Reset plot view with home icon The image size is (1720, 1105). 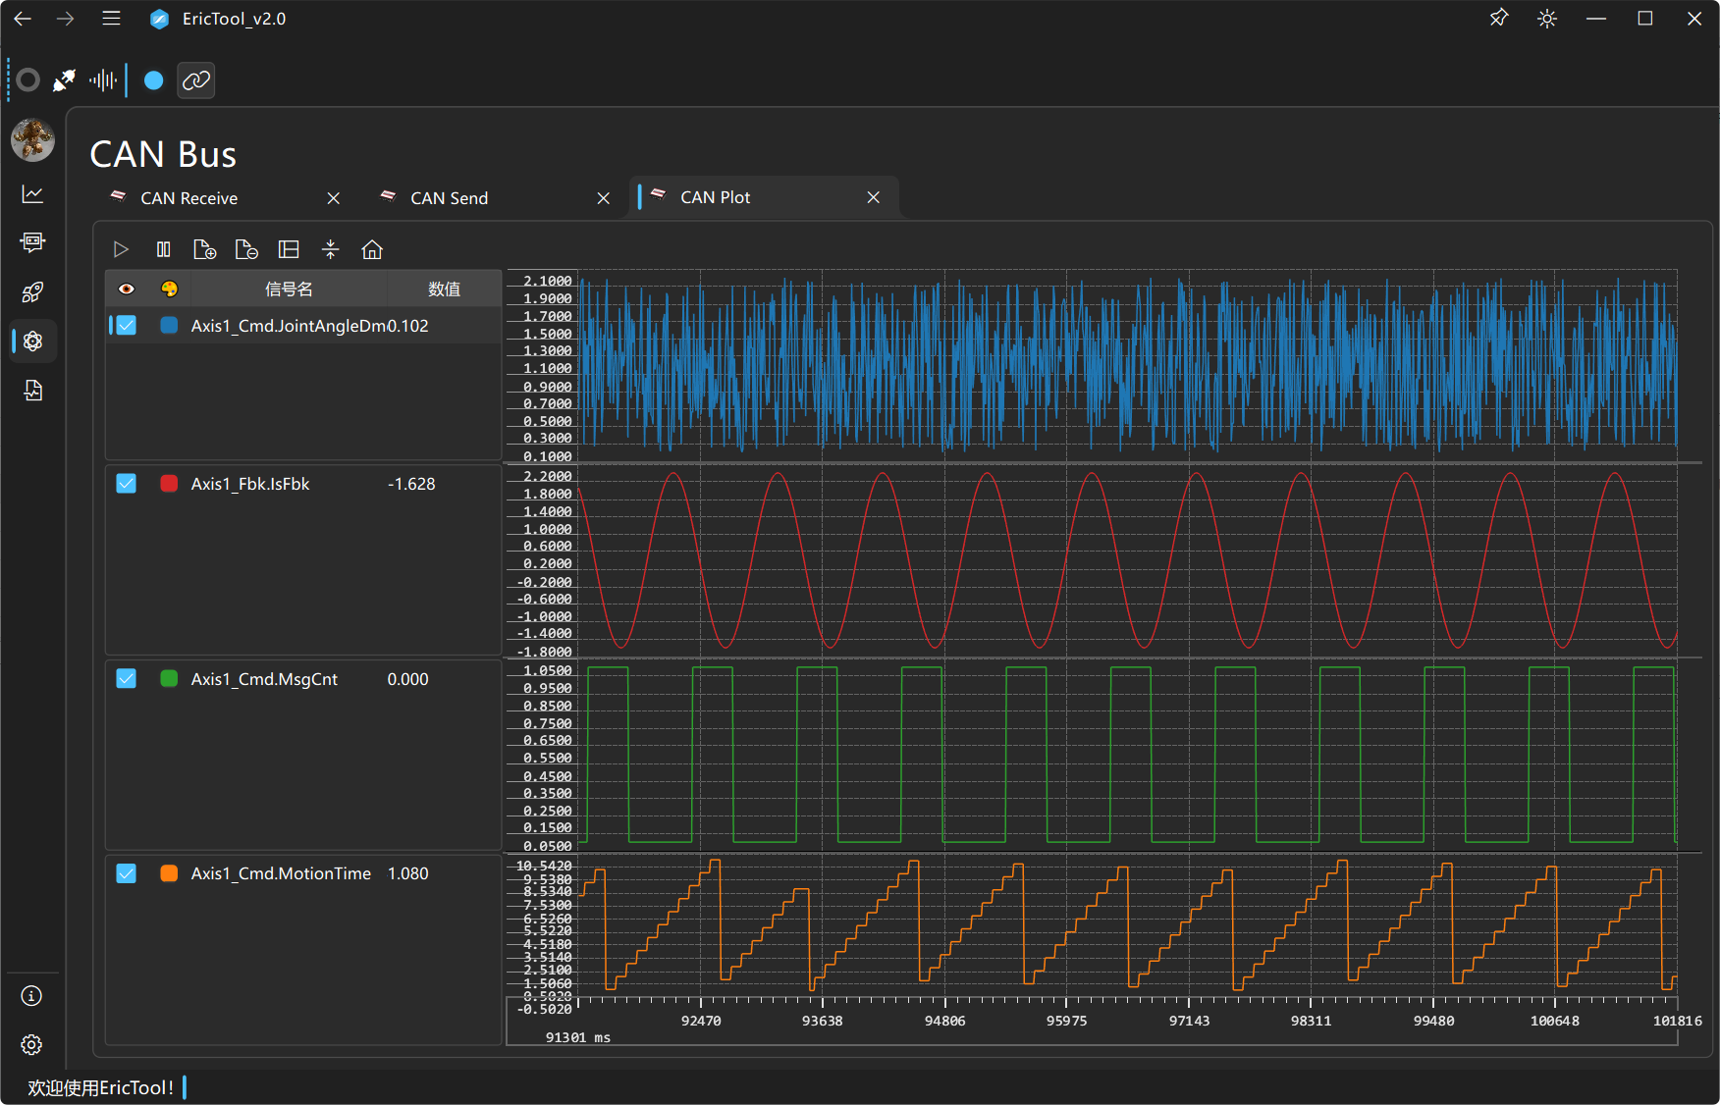[372, 250]
